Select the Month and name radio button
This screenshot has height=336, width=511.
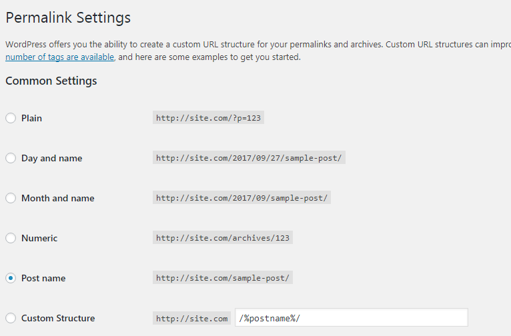[x=11, y=198]
